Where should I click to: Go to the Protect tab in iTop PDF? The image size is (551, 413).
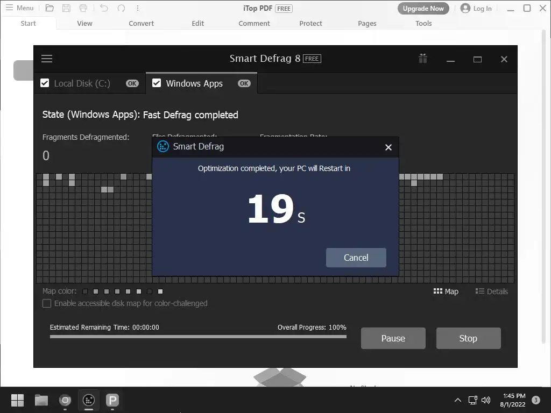(310, 23)
